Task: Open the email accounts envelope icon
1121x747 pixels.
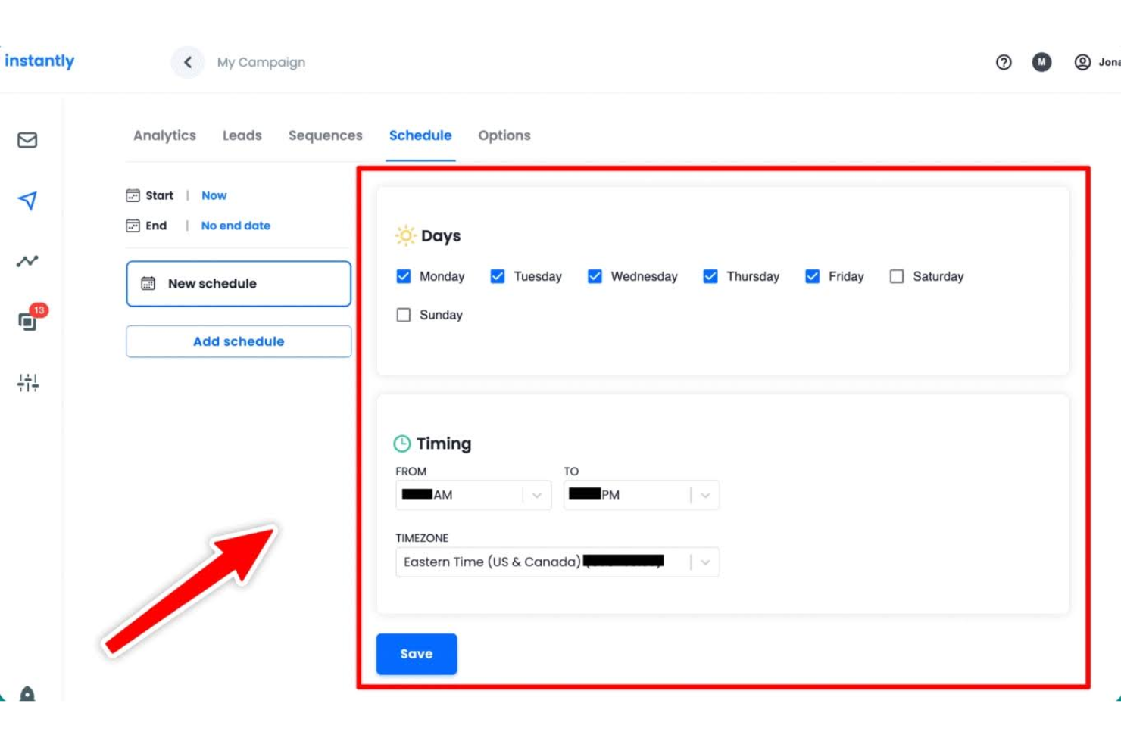Action: point(27,139)
